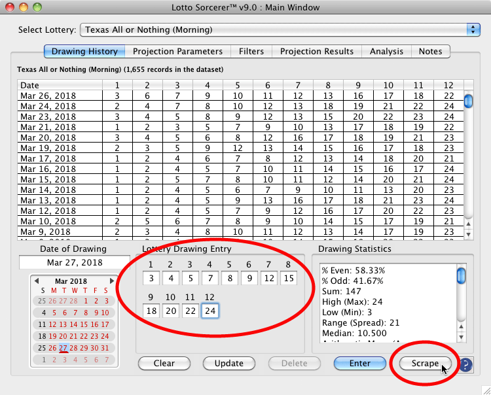Click the Range (Spread): 21 line
This screenshot has width=491, height=395.
click(x=361, y=322)
